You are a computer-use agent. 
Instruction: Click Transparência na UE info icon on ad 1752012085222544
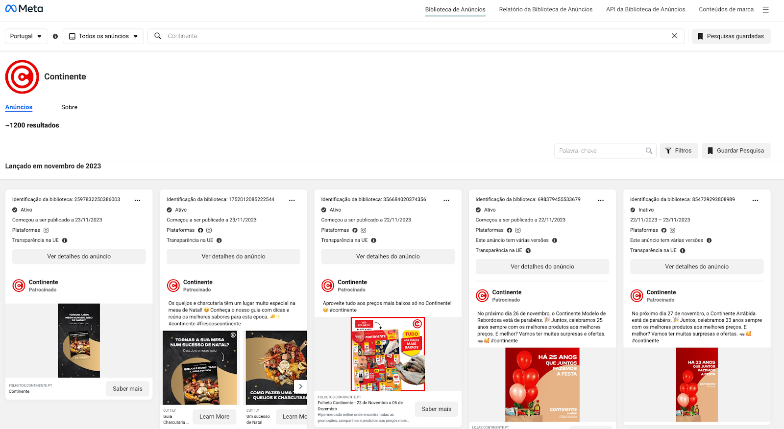point(219,240)
